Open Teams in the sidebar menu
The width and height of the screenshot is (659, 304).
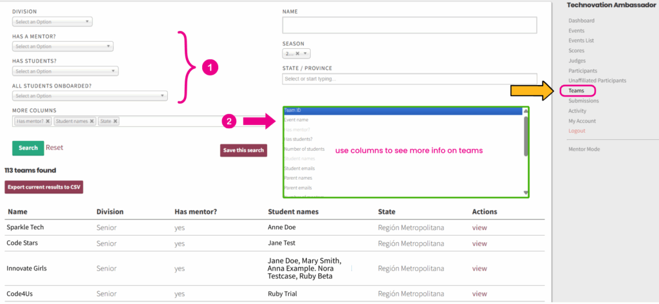[x=576, y=91]
